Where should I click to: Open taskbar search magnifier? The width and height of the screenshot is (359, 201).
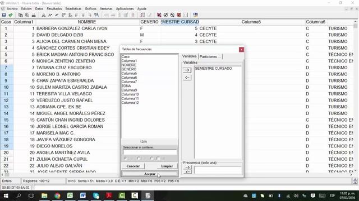coord(19,196)
